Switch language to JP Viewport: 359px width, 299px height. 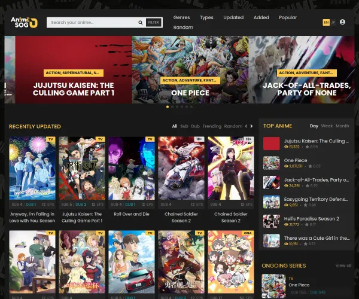point(333,22)
